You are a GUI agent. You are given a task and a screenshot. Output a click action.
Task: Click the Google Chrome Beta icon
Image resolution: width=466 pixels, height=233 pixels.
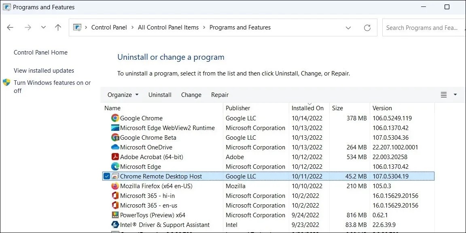pos(115,137)
